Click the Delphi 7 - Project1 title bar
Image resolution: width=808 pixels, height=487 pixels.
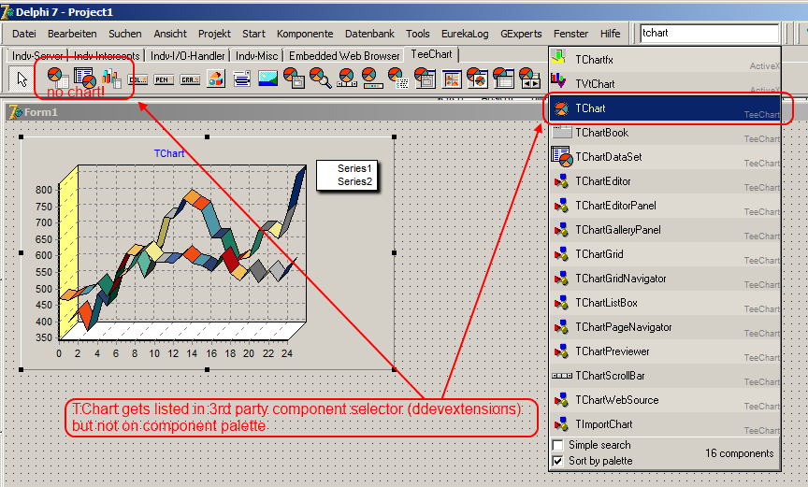click(x=404, y=11)
